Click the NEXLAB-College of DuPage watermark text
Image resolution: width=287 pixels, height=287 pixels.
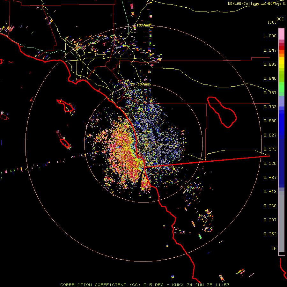click(257, 4)
